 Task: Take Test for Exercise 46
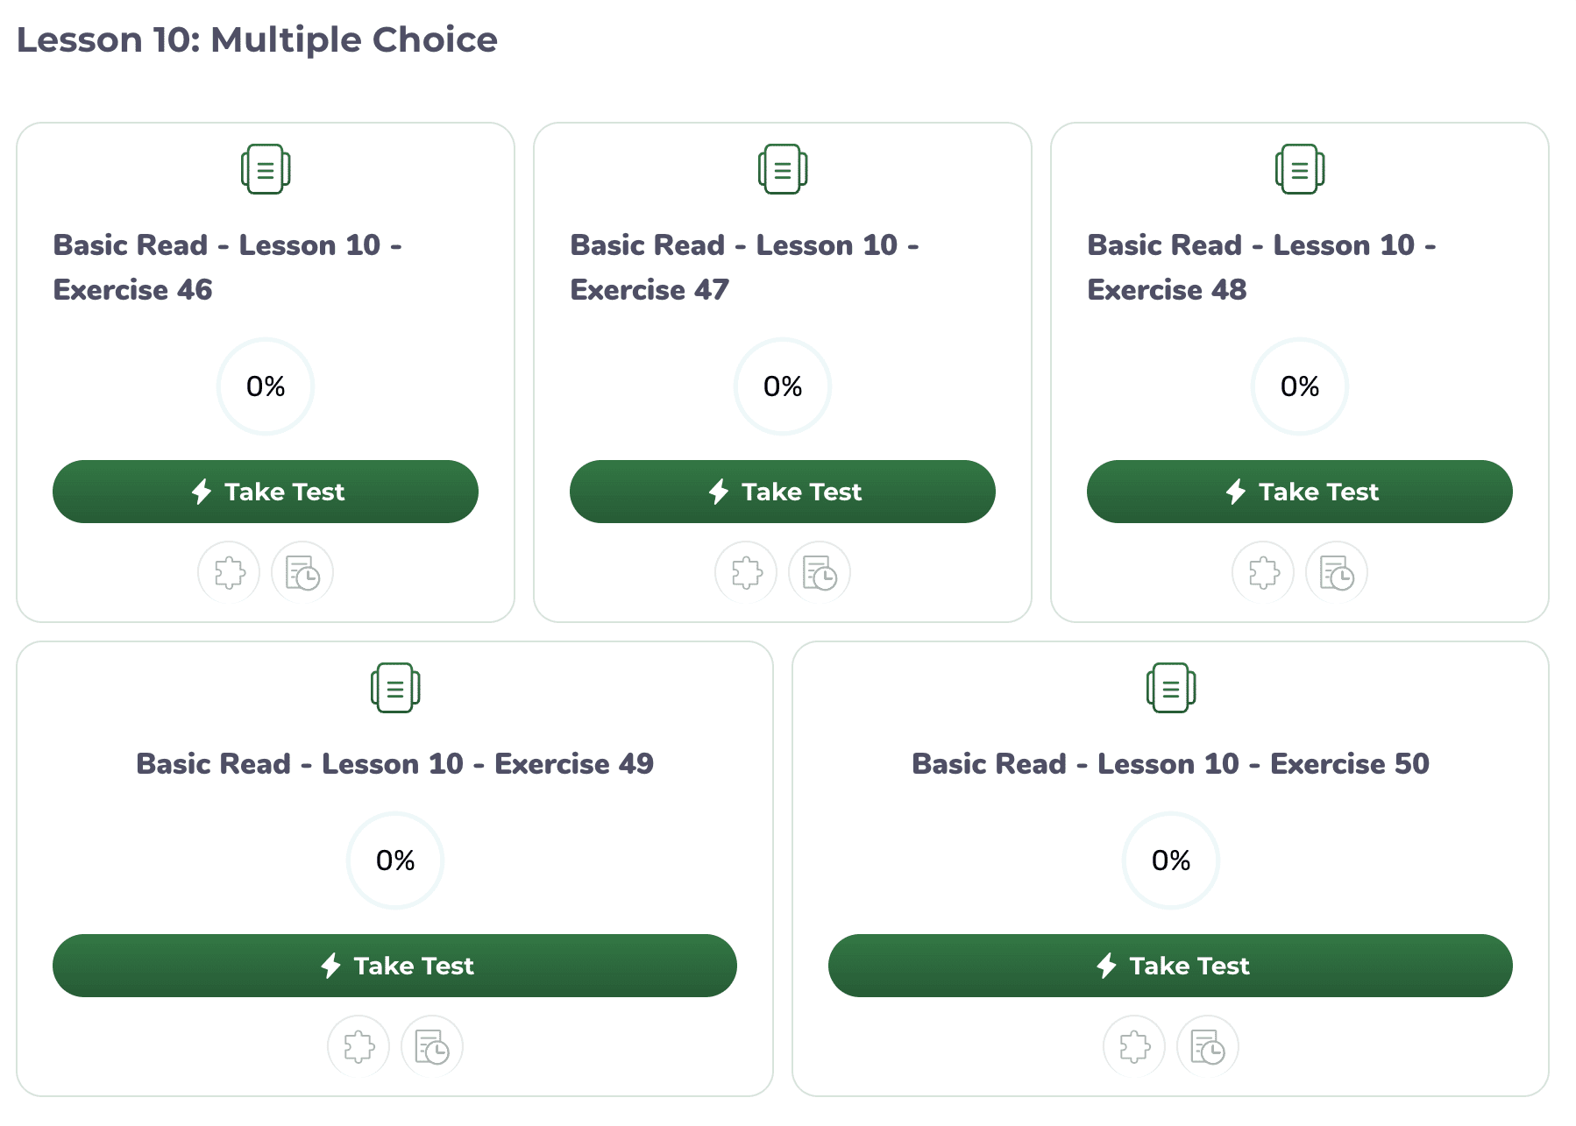(x=266, y=492)
